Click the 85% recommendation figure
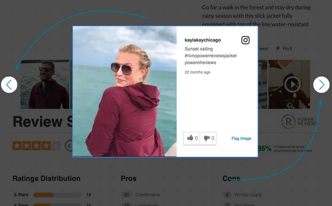This screenshot has height=206, width=332. click(x=264, y=148)
